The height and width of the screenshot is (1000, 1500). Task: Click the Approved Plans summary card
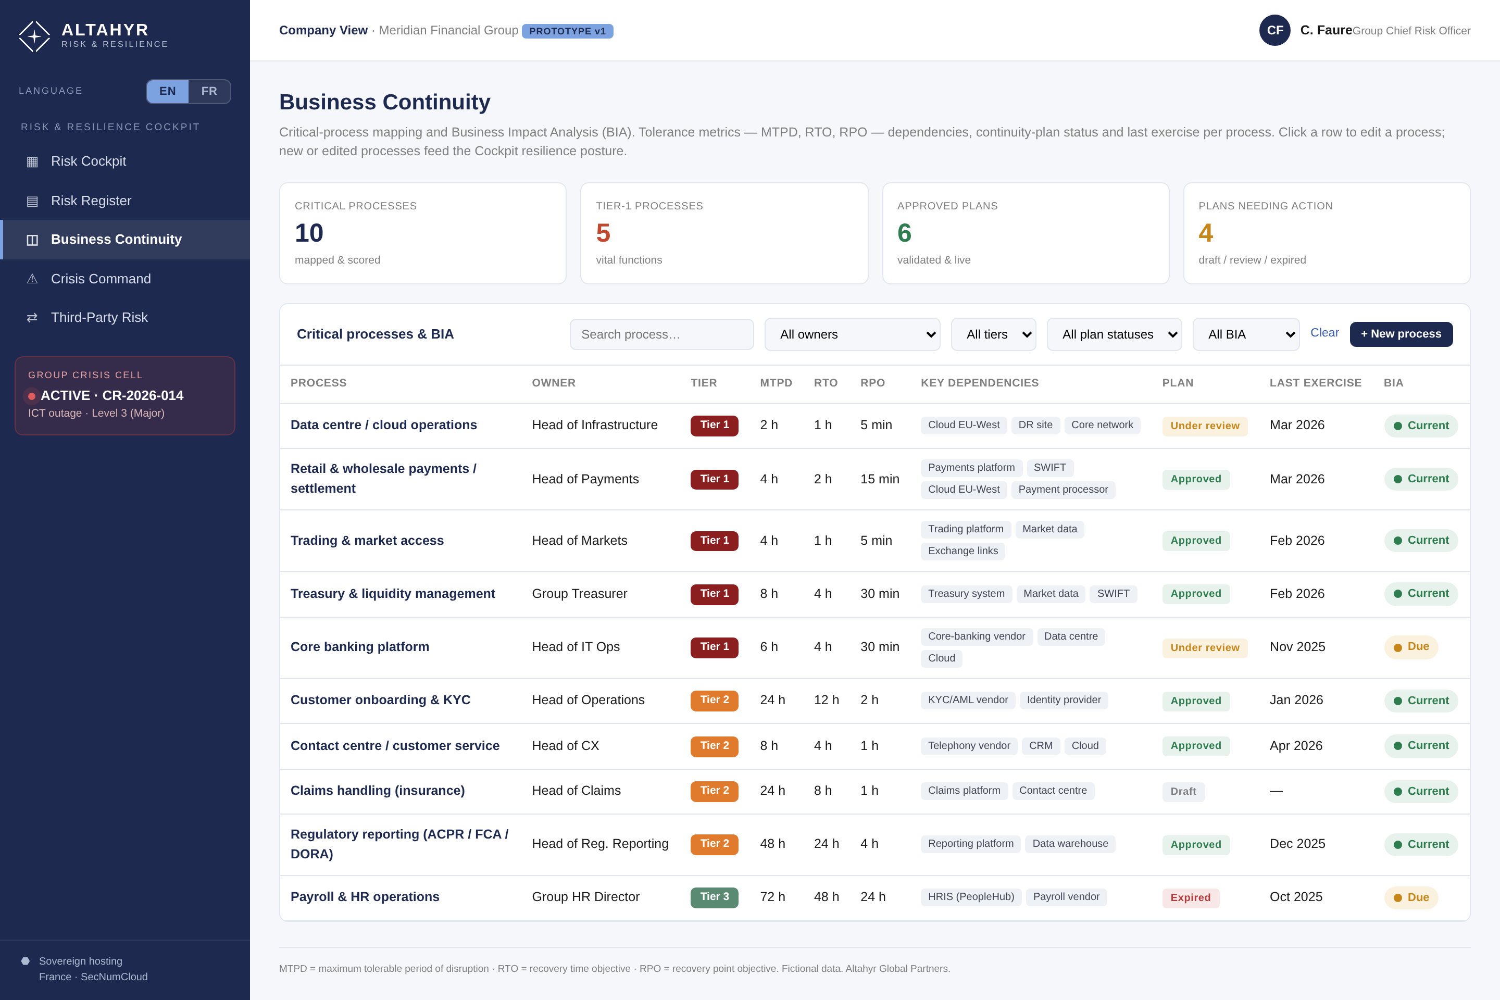(1026, 233)
